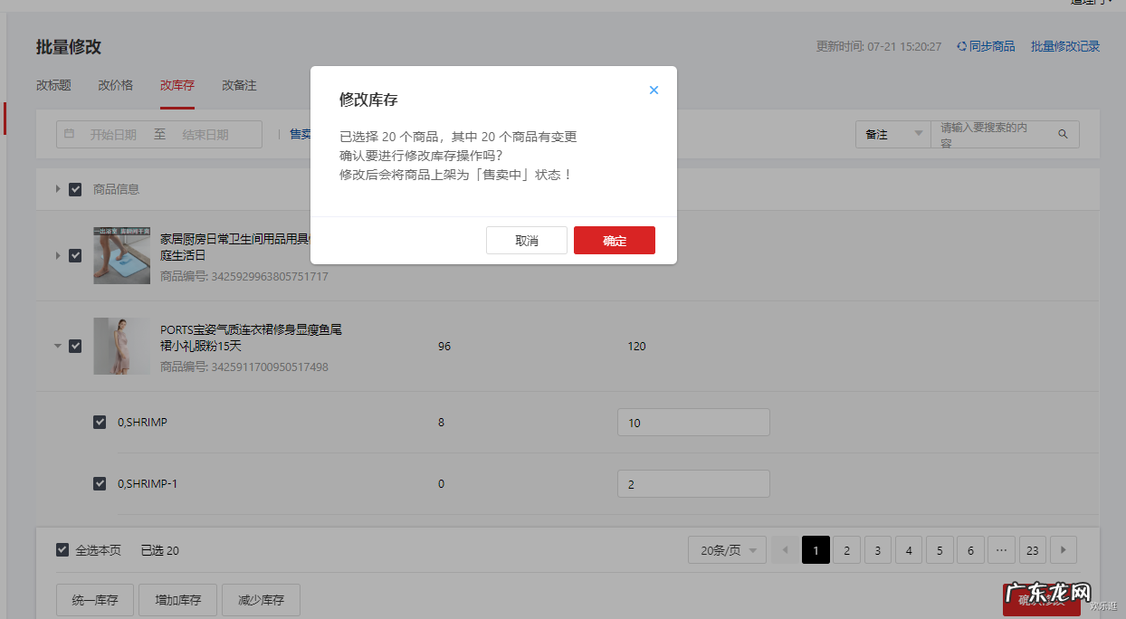Go to the next page with the arrow icon

point(1063,549)
